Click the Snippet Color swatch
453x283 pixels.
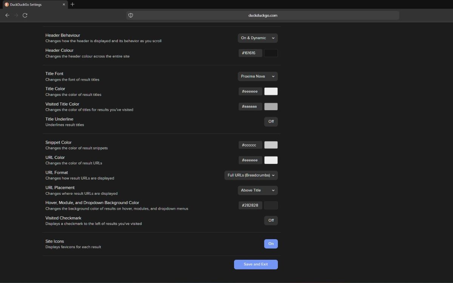click(x=271, y=145)
